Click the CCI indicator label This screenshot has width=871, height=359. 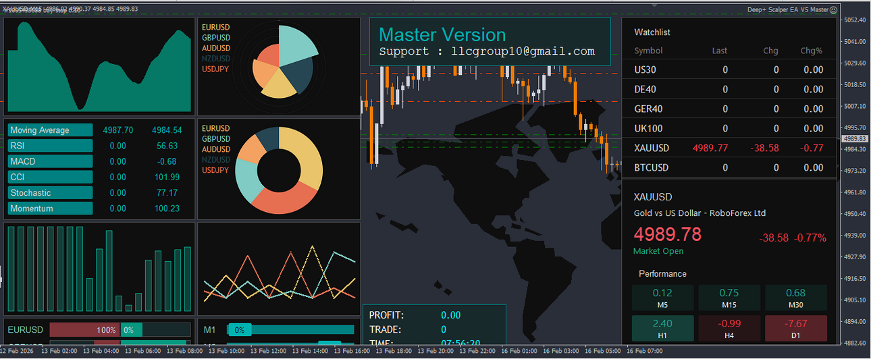[49, 177]
